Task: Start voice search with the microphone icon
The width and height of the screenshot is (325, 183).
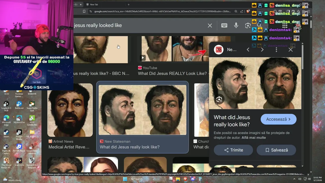Action: click(x=236, y=25)
